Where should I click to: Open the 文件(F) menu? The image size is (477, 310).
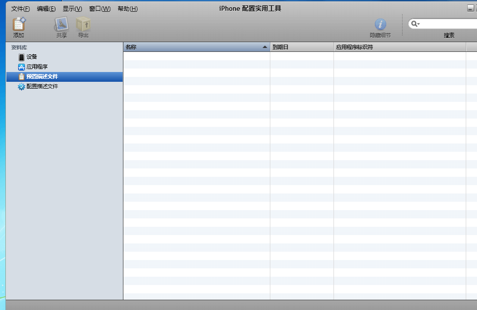click(21, 9)
